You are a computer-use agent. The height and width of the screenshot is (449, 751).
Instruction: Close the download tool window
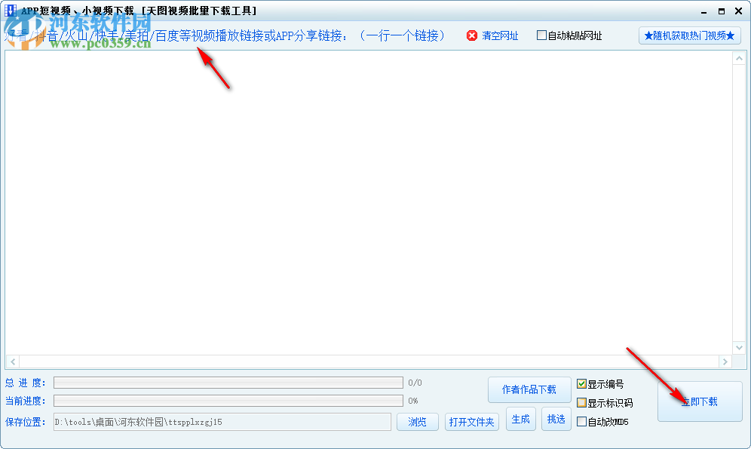[x=738, y=11]
